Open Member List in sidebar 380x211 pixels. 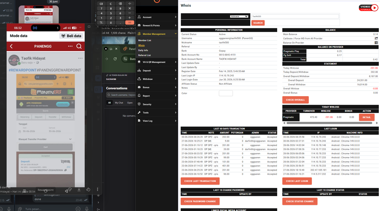point(145,40)
